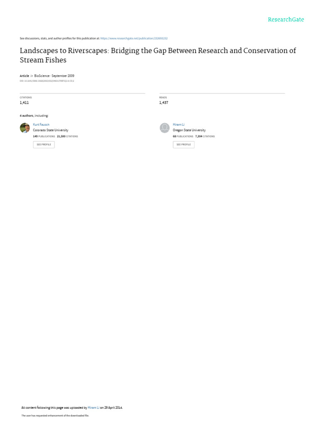The width and height of the screenshot is (319, 425).
Task: Click See Profile button under Hiram Li
Action: tap(184, 144)
